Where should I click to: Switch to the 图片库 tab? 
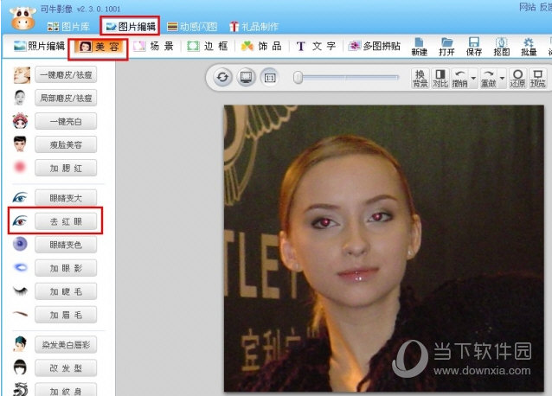tap(67, 26)
